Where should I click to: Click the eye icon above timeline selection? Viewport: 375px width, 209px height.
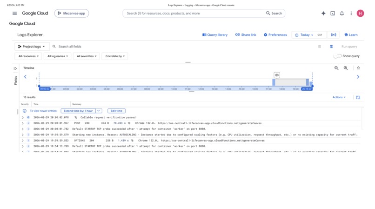coord(277,75)
